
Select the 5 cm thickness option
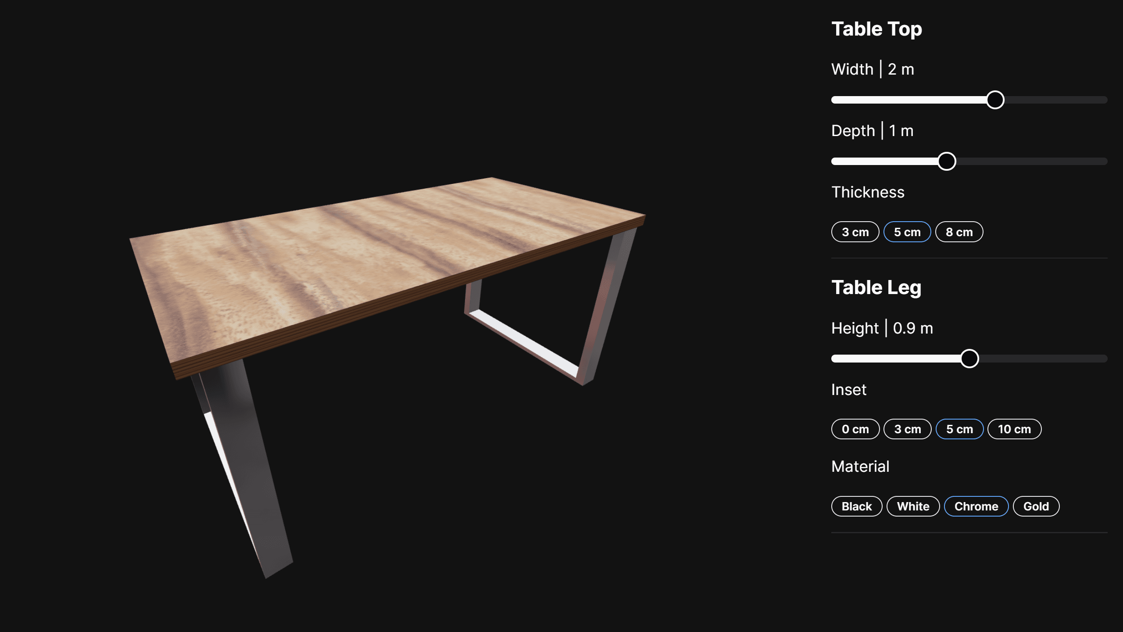click(908, 231)
